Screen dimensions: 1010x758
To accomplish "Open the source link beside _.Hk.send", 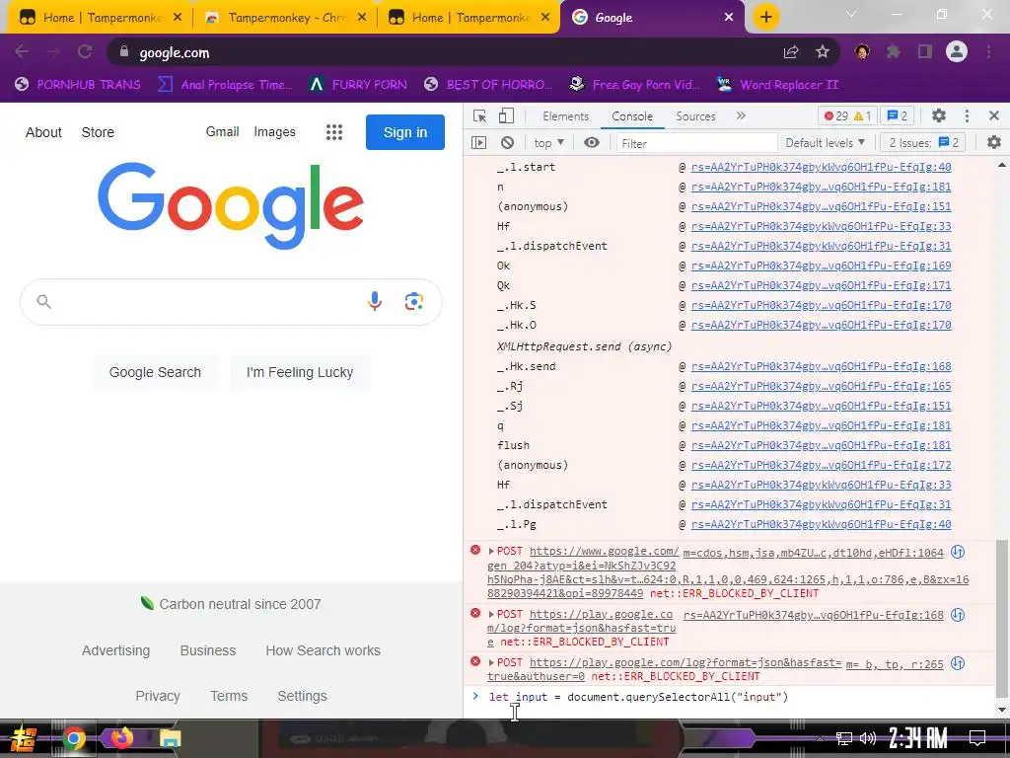I will click(821, 366).
